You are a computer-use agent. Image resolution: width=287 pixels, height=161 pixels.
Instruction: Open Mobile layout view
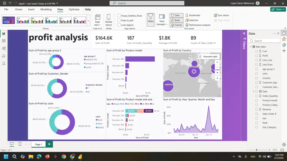(108, 20)
